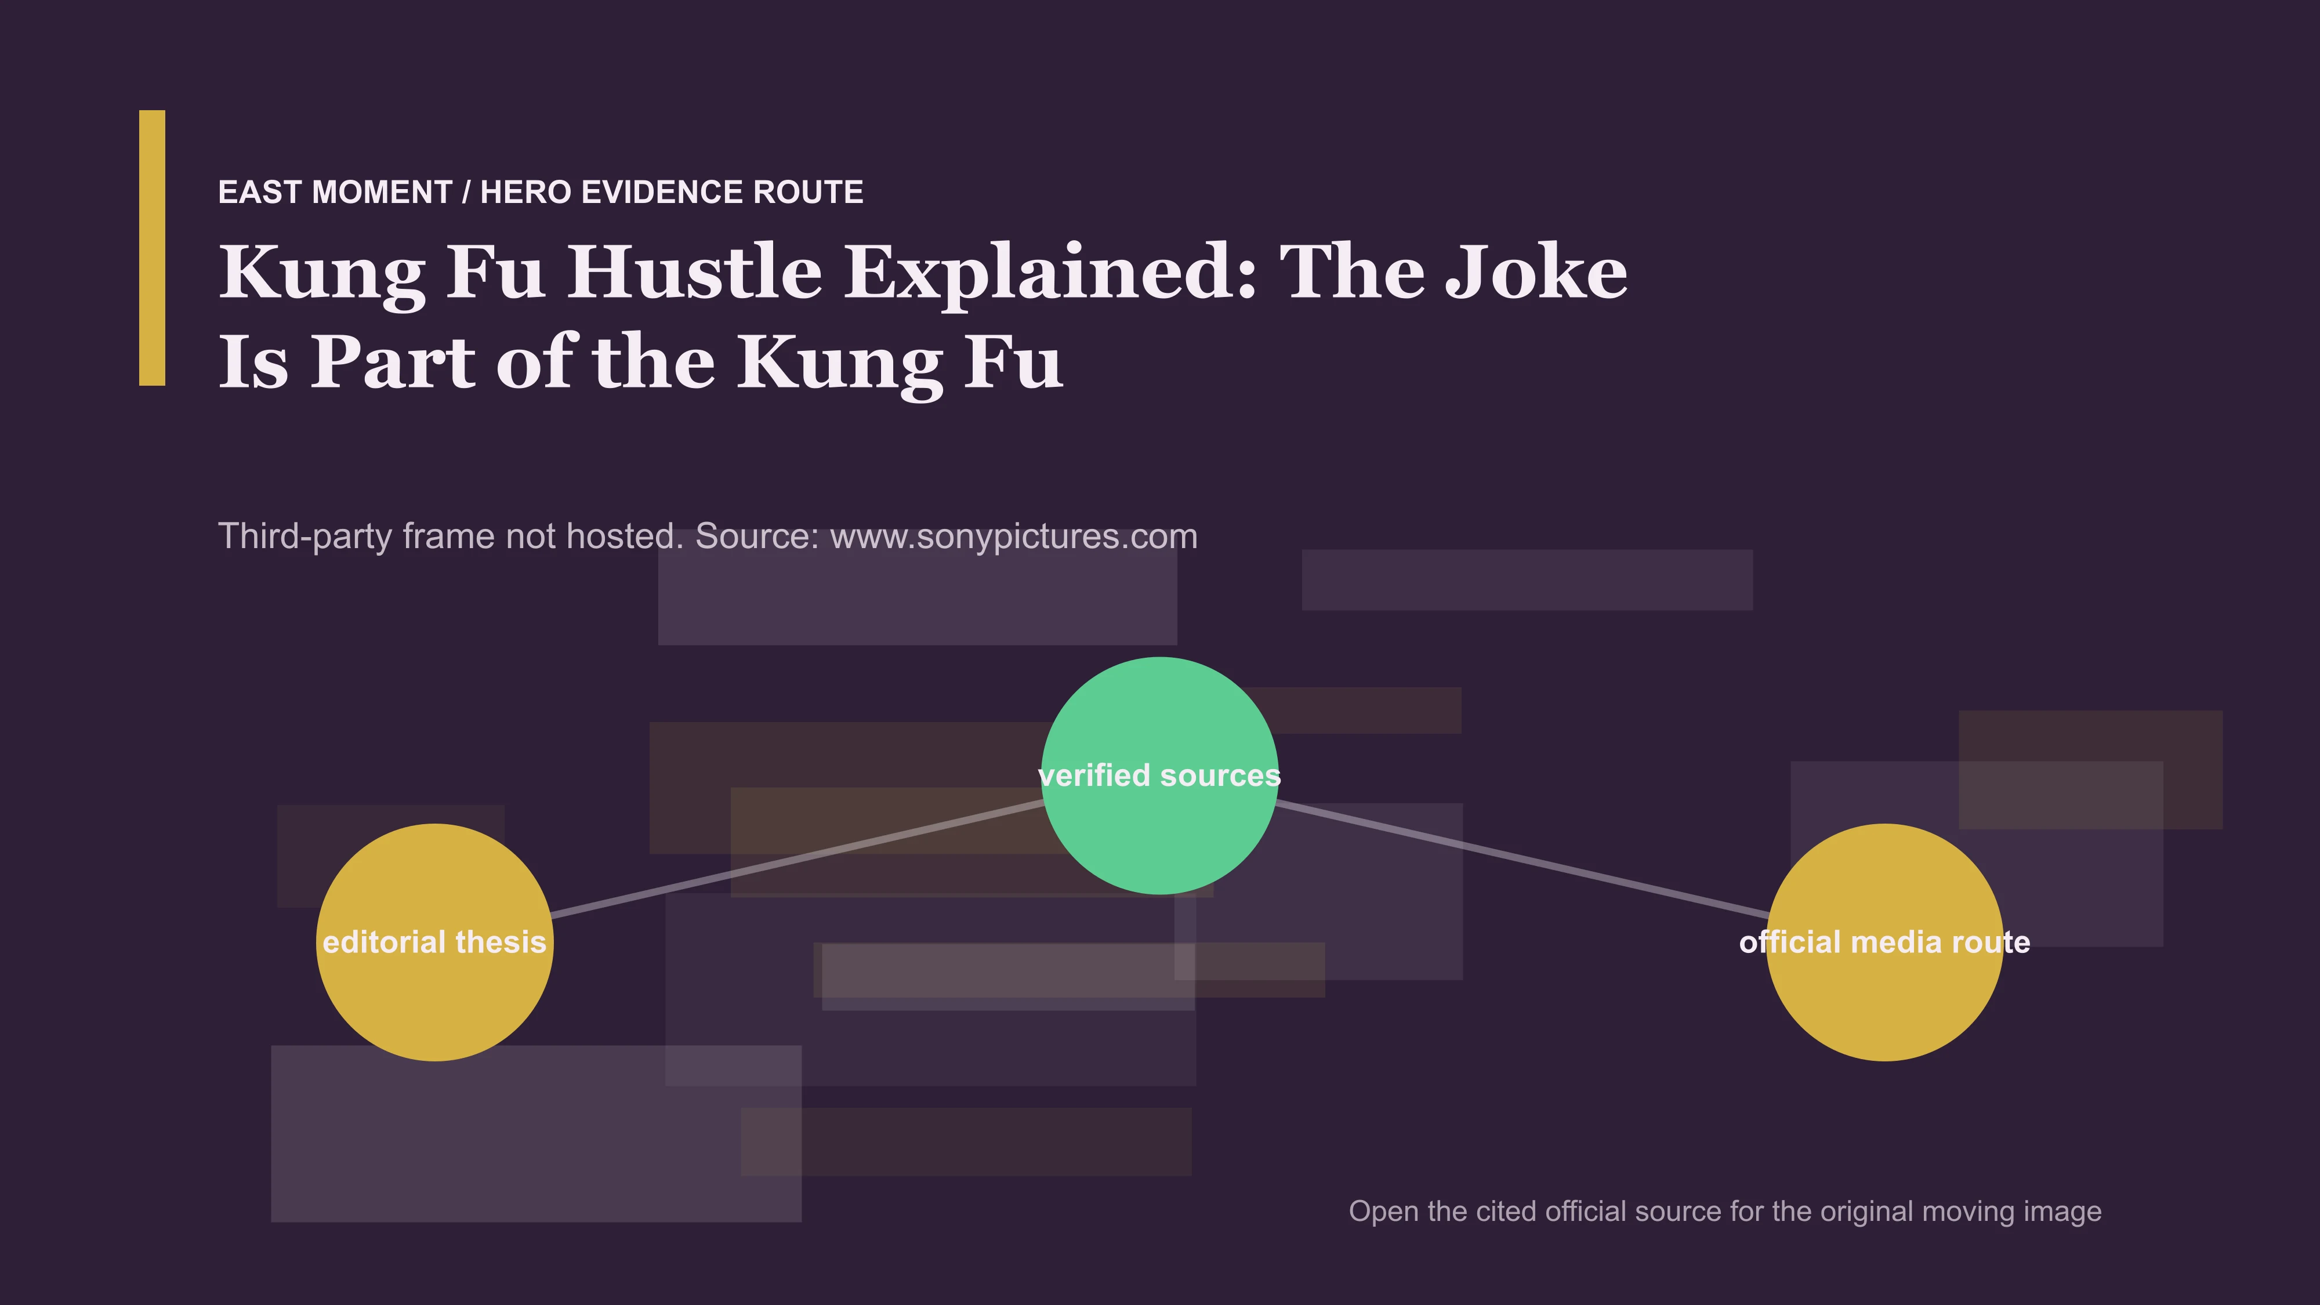Select line linking verified sources to official media route

pyautogui.click(x=1522, y=858)
